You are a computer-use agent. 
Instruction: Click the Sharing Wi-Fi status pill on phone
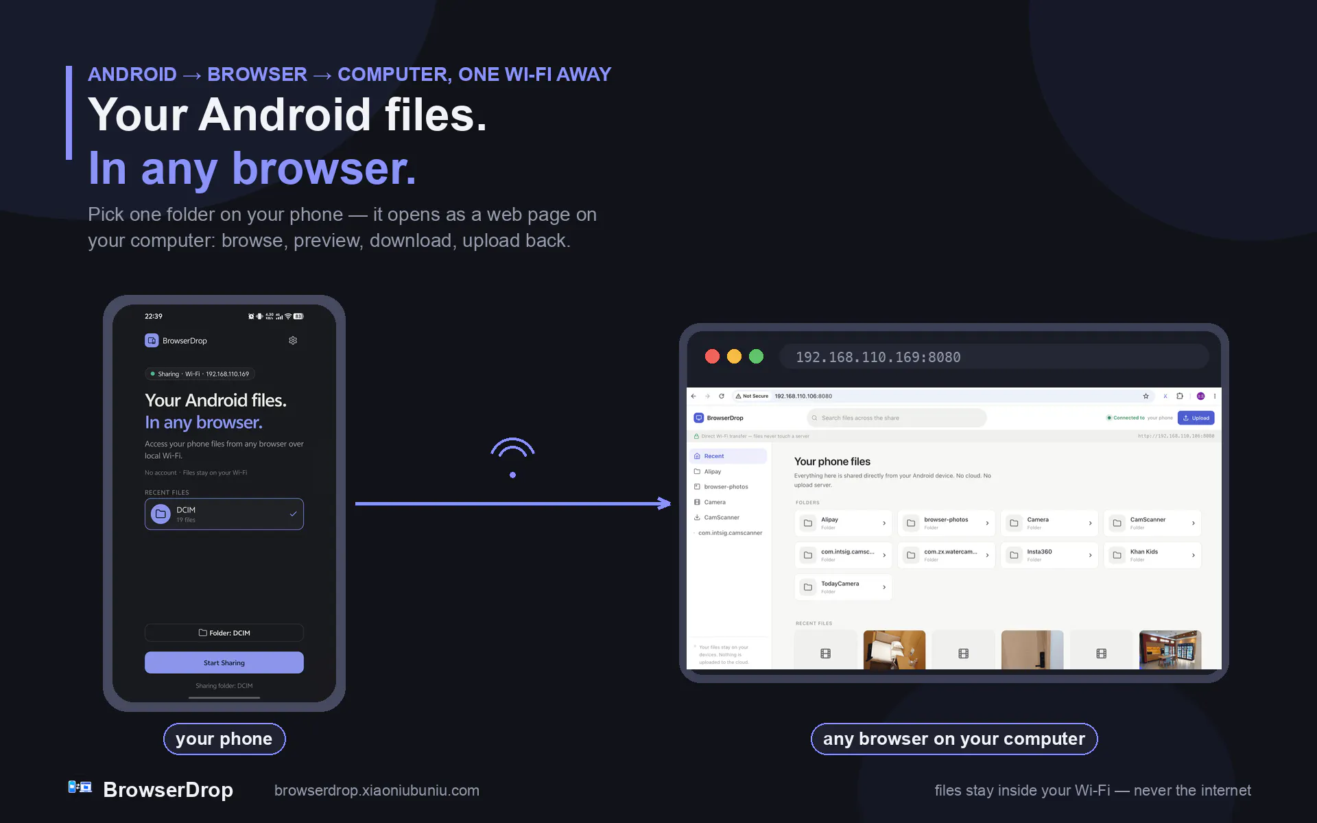(200, 374)
